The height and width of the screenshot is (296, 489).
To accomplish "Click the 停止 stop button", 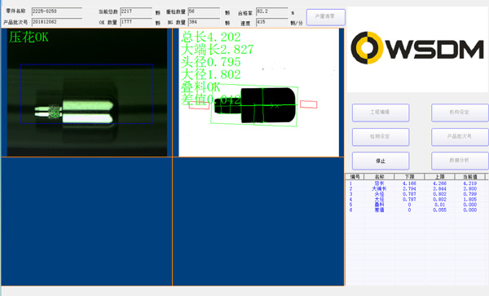I will point(381,161).
